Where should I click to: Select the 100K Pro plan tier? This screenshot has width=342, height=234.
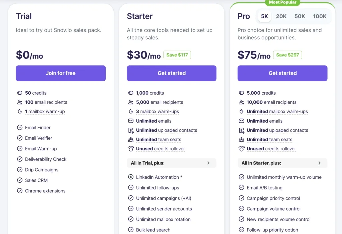(x=320, y=16)
